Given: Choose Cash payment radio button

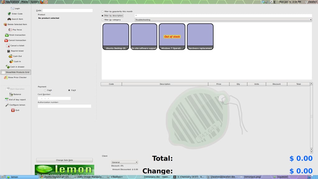Looking at the screenshot, I should coord(45,90).
